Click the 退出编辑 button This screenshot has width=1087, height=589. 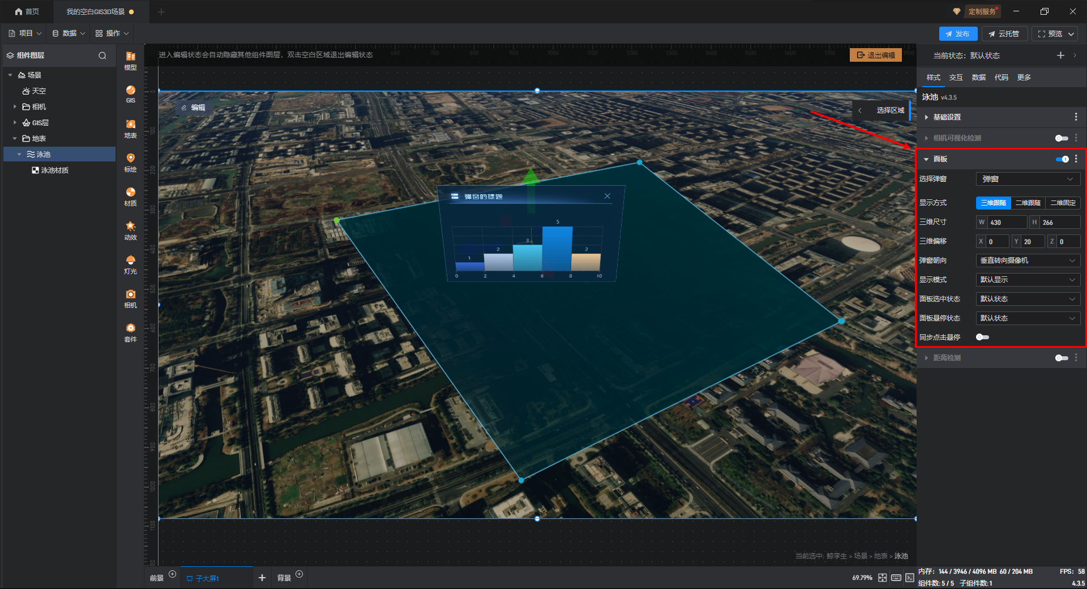tap(875, 56)
